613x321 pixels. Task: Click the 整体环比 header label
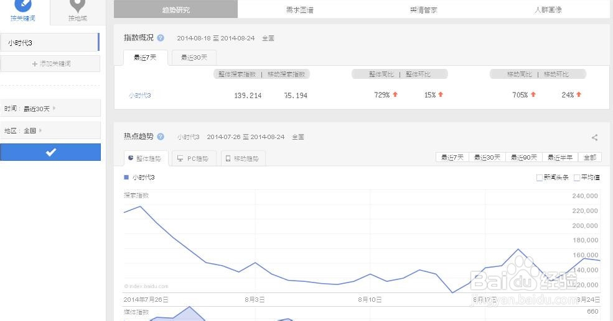coord(418,74)
